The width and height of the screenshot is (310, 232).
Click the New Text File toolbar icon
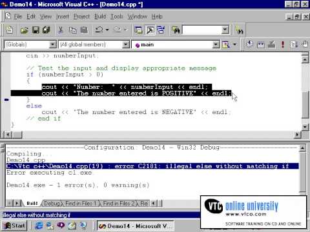[9, 30]
